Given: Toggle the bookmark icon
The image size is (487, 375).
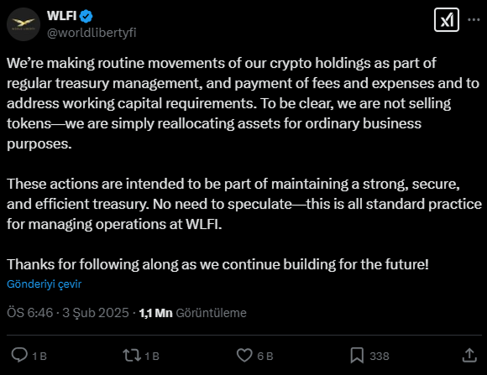Looking at the screenshot, I should pyautogui.click(x=357, y=356).
